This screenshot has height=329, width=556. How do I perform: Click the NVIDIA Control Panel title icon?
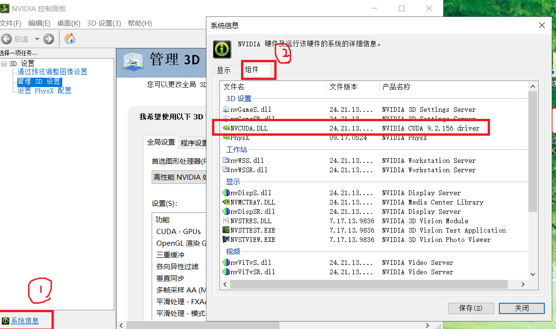[x=5, y=8]
